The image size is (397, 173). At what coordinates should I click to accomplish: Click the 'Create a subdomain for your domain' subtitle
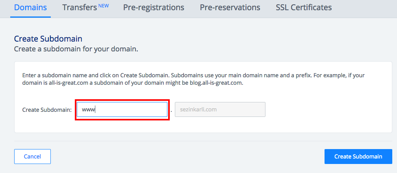(76, 49)
